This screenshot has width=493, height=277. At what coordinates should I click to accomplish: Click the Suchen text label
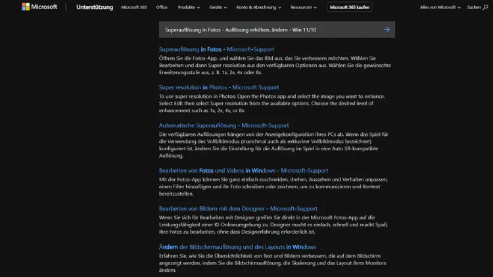point(473,7)
